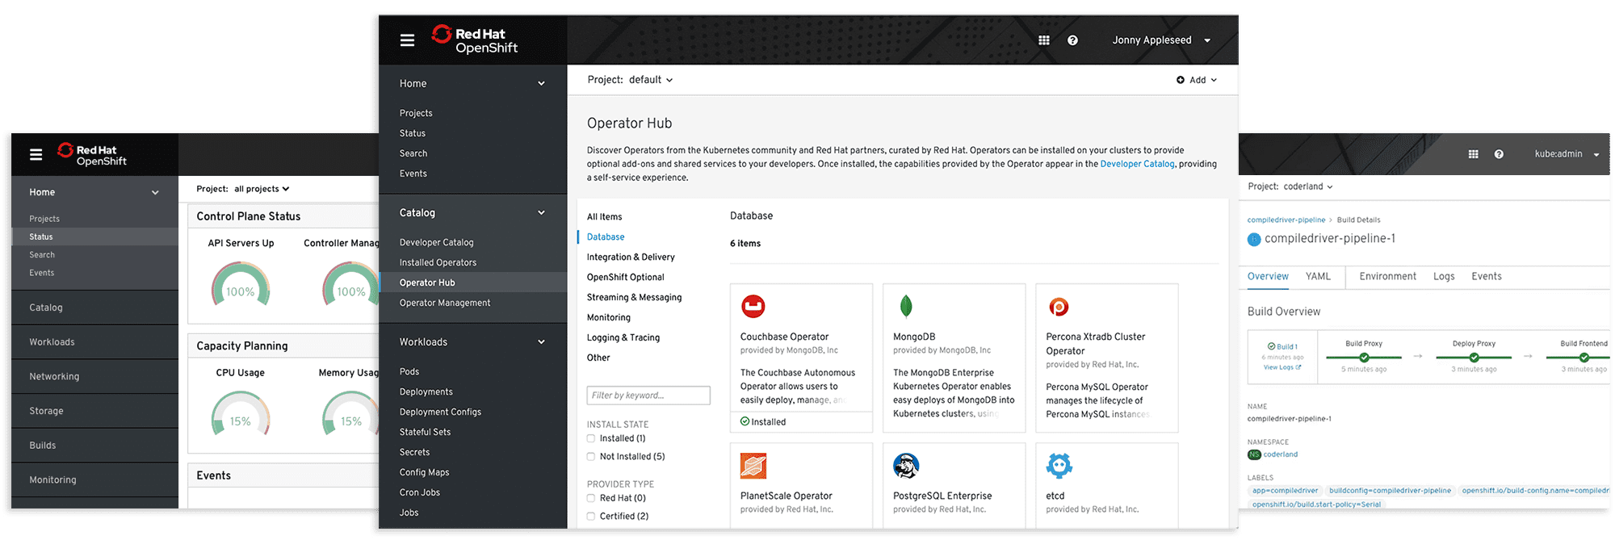1615x540 pixels.
Task: Check the Not Installed (5) filter
Action: point(591,456)
